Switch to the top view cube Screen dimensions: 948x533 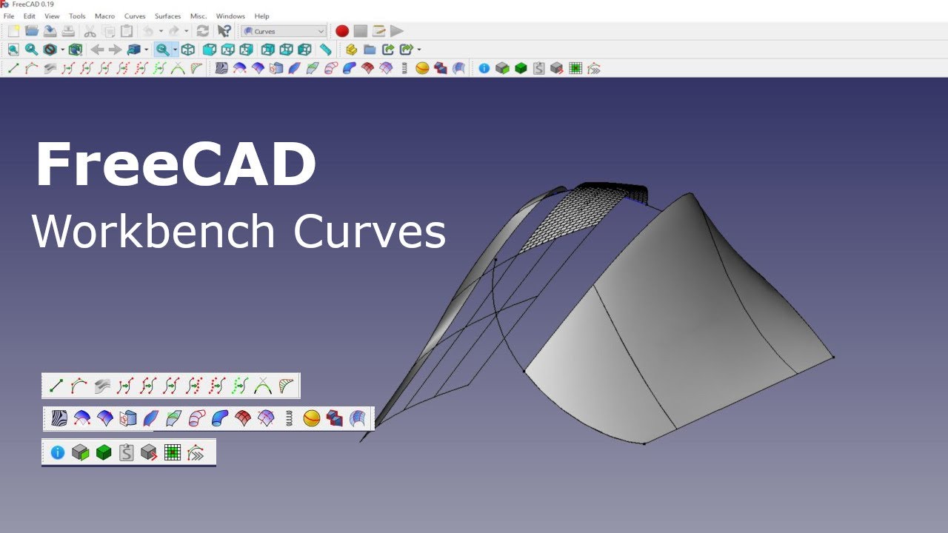click(x=228, y=50)
